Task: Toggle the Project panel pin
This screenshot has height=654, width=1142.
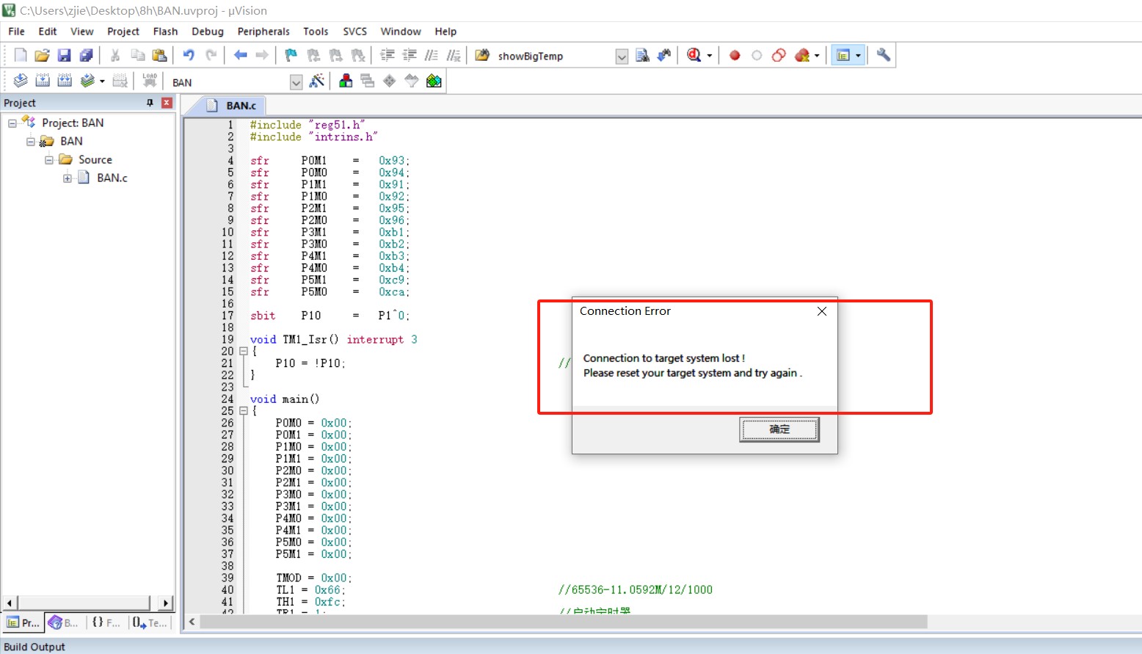Action: pyautogui.click(x=150, y=103)
